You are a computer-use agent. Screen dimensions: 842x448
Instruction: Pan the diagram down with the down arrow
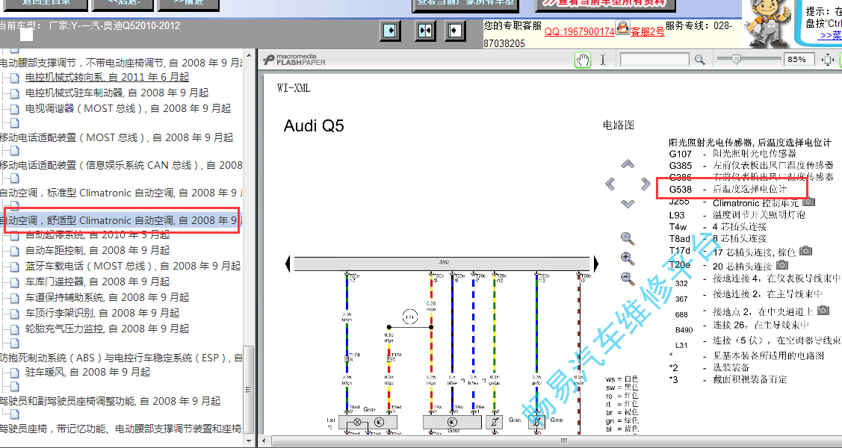pyautogui.click(x=628, y=204)
